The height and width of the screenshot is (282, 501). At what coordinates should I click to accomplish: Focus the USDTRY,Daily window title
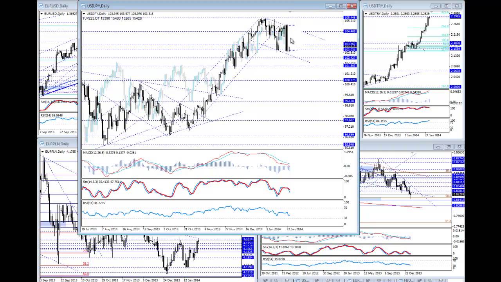pyautogui.click(x=380, y=6)
